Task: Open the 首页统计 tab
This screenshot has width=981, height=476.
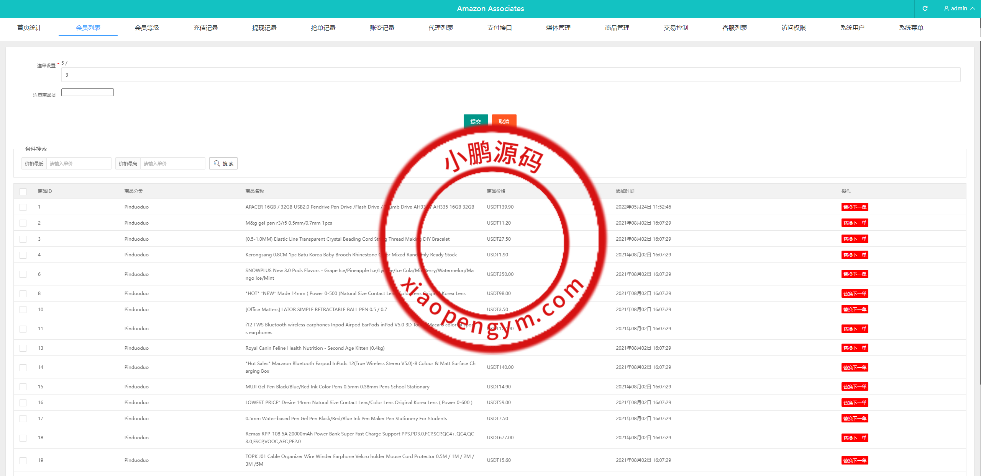Action: tap(29, 28)
